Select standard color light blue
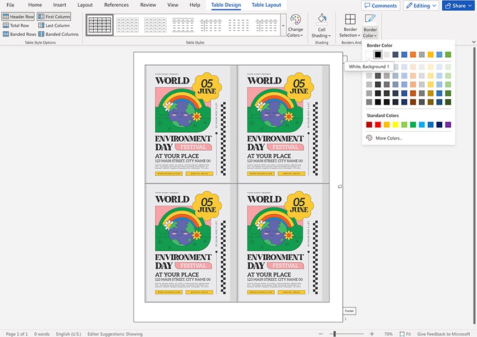The image size is (477, 337). (421, 124)
